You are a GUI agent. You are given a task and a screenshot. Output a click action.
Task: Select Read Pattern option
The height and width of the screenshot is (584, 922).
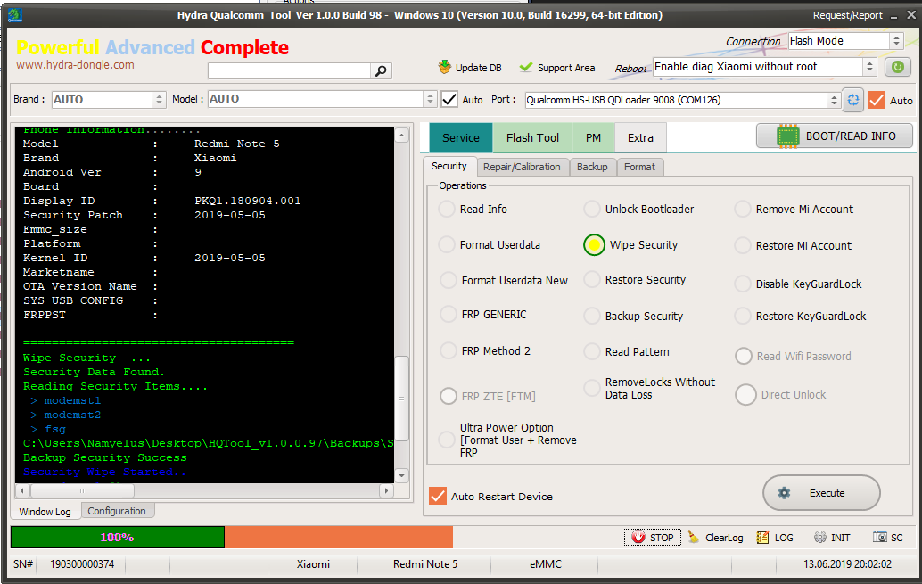point(591,351)
